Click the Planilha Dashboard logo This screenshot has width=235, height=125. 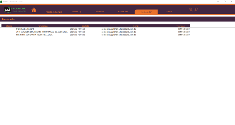tap(15, 10)
